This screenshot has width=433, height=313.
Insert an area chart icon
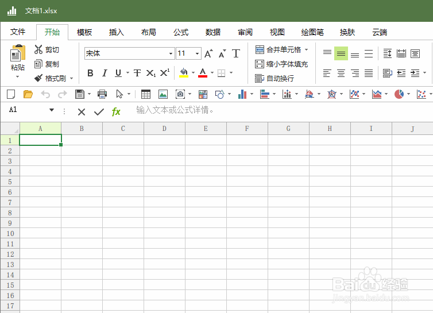tap(377, 94)
